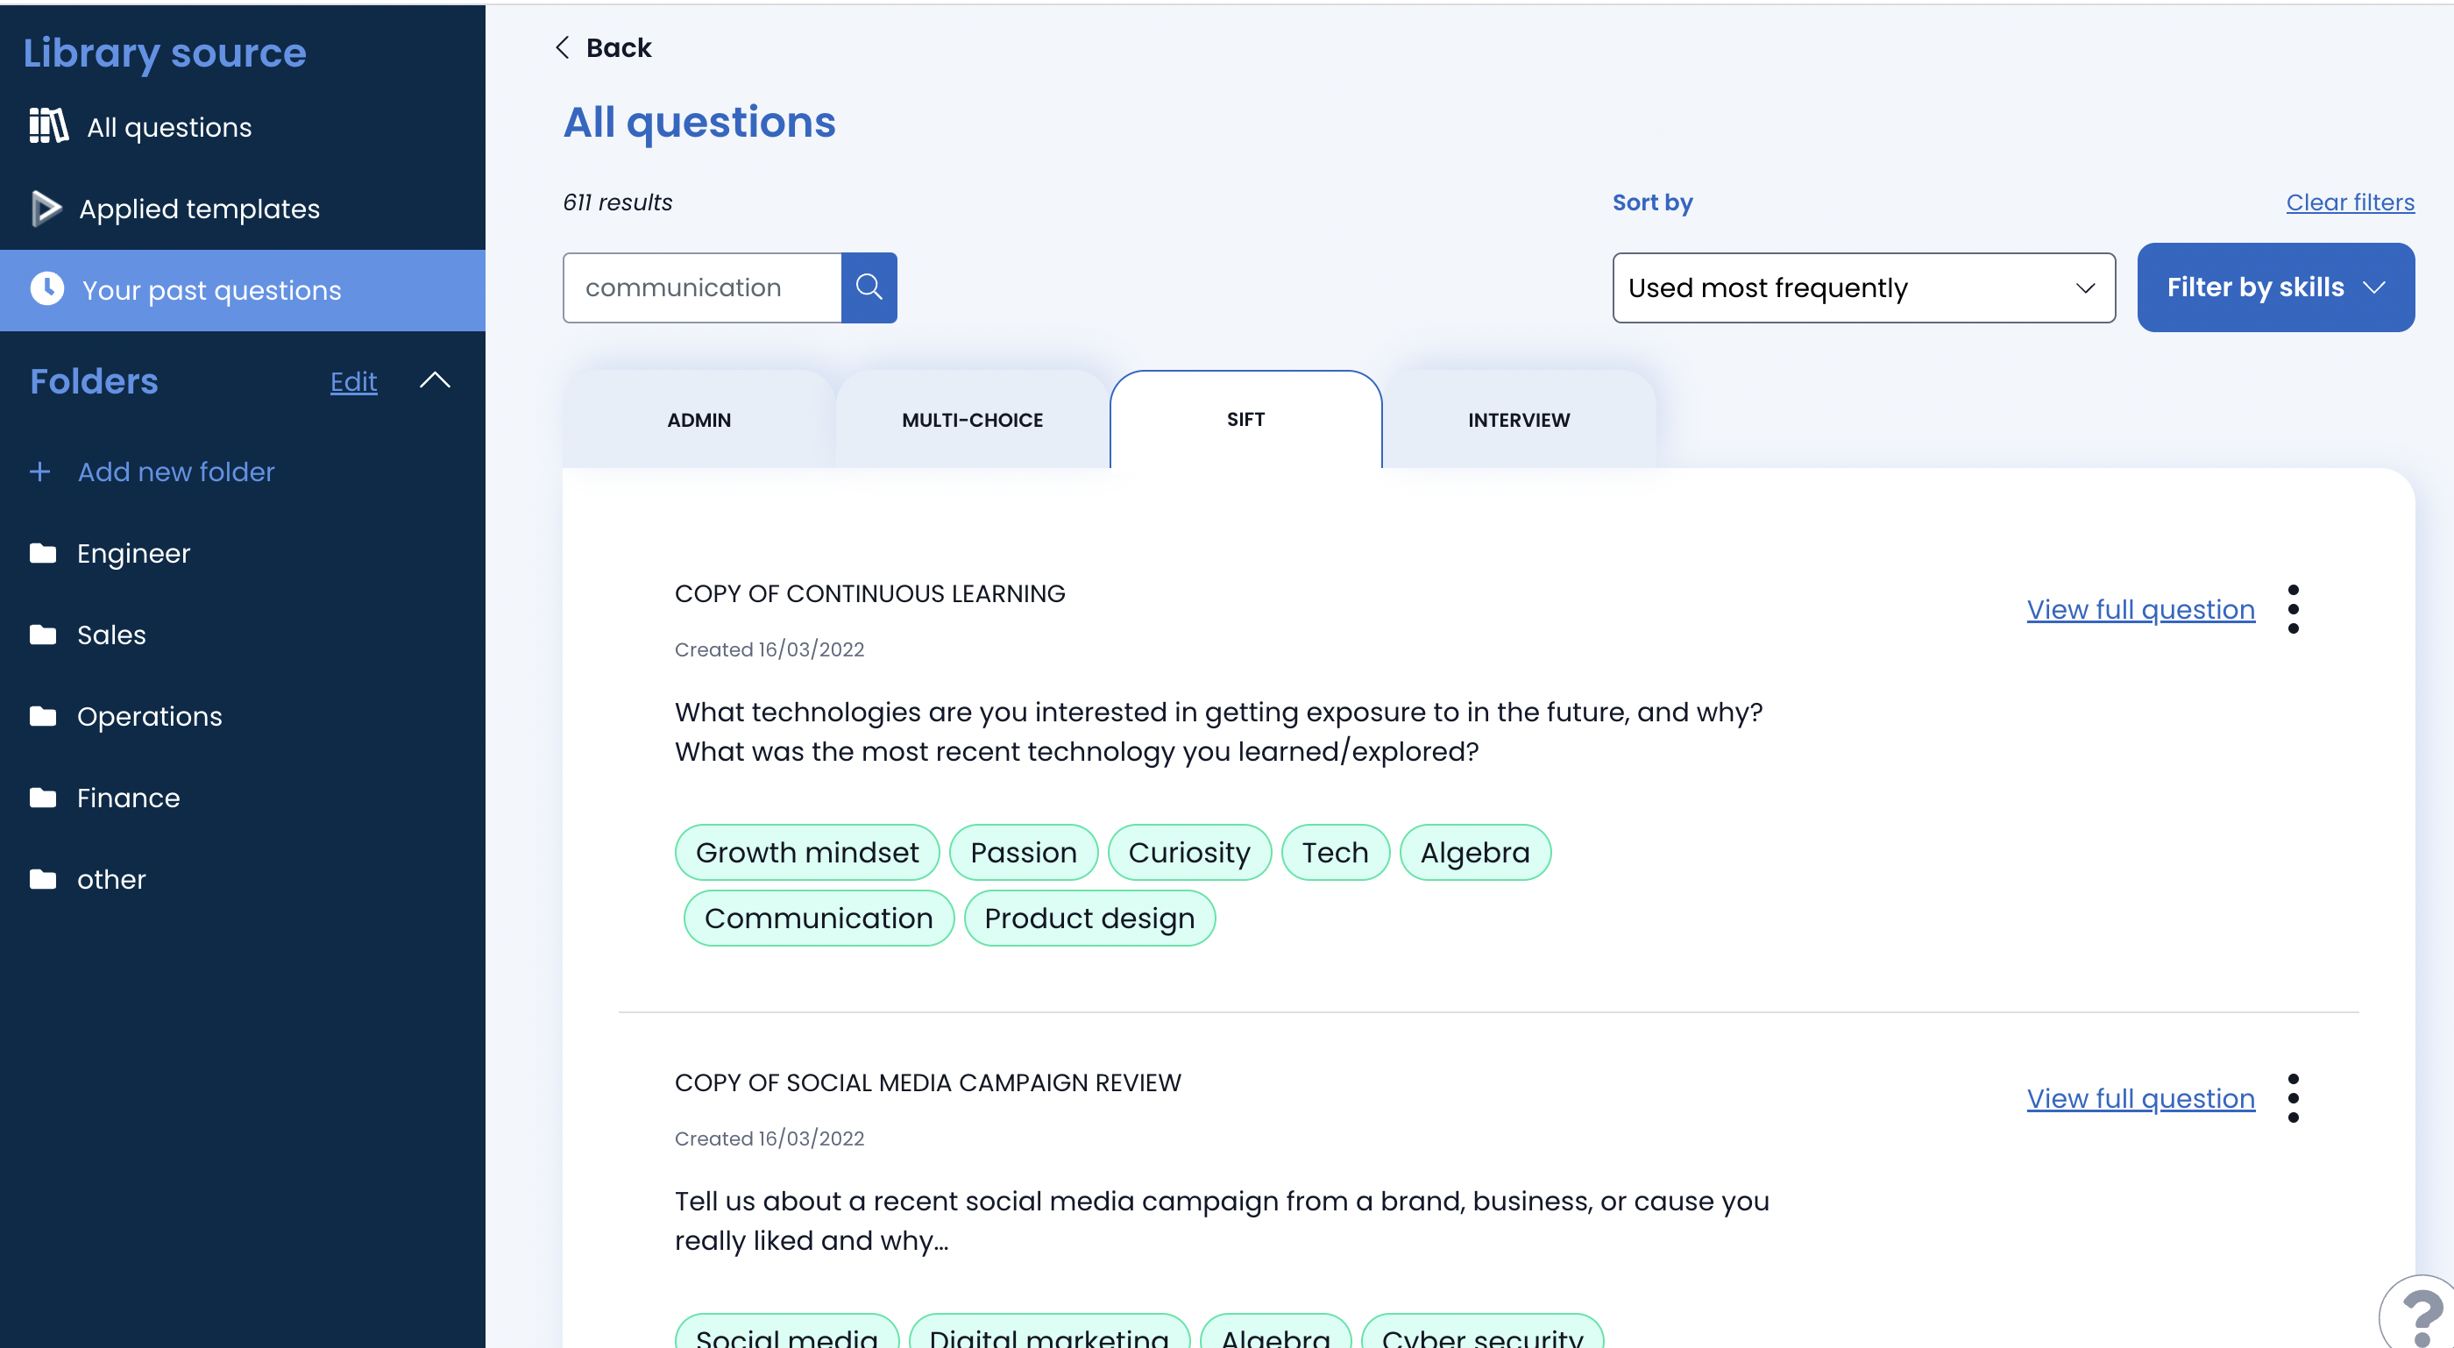Click the plus icon to add folder
This screenshot has height=1348, width=2454.
[40, 472]
